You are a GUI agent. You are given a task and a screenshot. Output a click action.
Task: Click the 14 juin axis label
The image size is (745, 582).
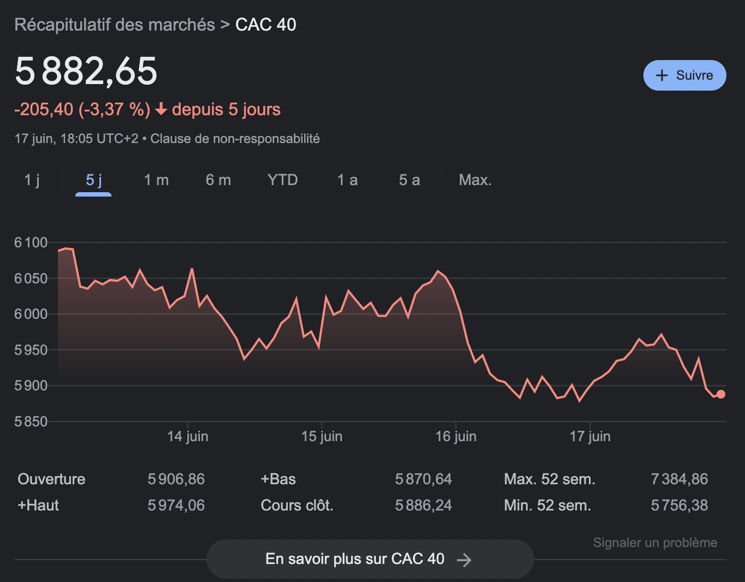click(x=187, y=436)
